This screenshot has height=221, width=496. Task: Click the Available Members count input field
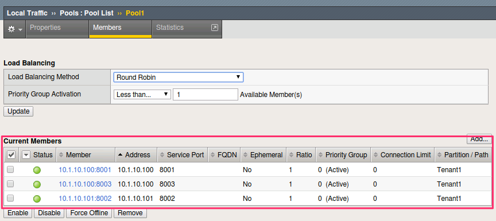click(x=206, y=94)
